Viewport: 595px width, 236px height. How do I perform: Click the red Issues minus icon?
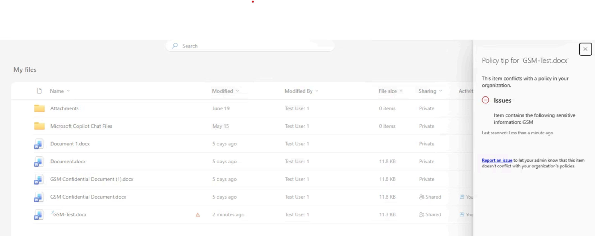pos(485,100)
